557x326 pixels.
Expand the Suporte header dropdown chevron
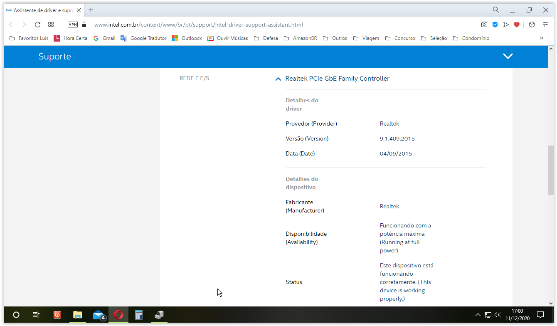pos(508,56)
